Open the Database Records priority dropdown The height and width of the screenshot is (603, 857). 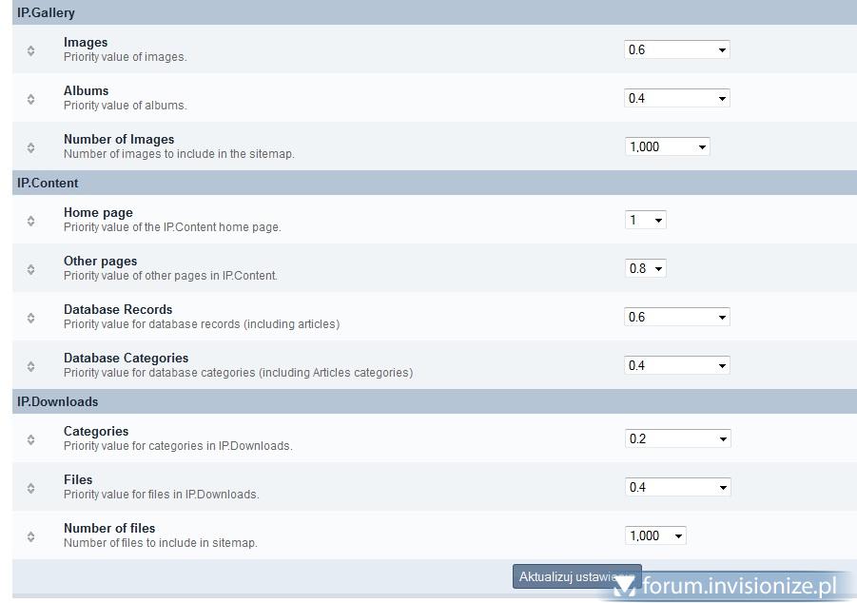676,318
